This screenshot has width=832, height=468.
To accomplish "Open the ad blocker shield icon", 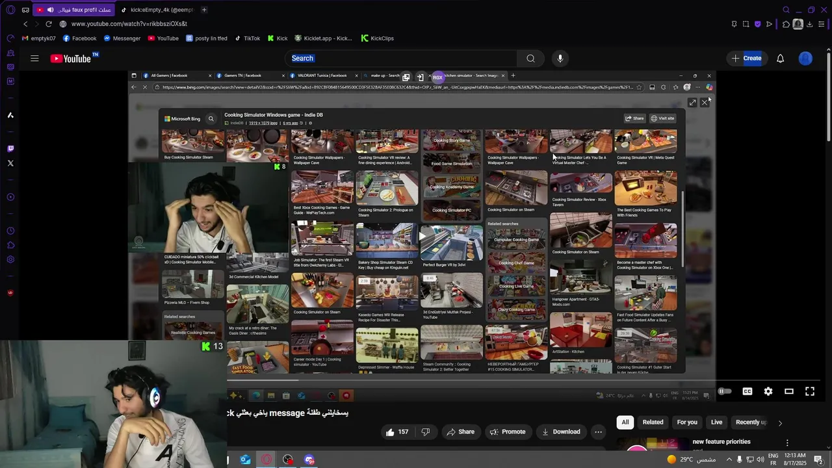I will (757, 24).
